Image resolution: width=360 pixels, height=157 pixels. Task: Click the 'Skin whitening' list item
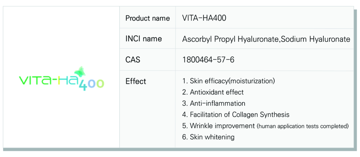point(208,137)
